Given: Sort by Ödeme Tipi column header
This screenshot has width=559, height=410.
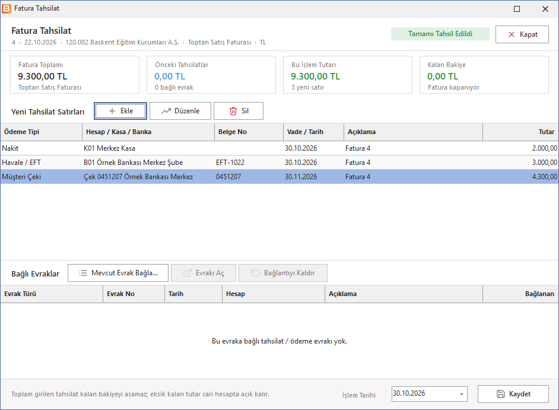Looking at the screenshot, I should pos(42,132).
